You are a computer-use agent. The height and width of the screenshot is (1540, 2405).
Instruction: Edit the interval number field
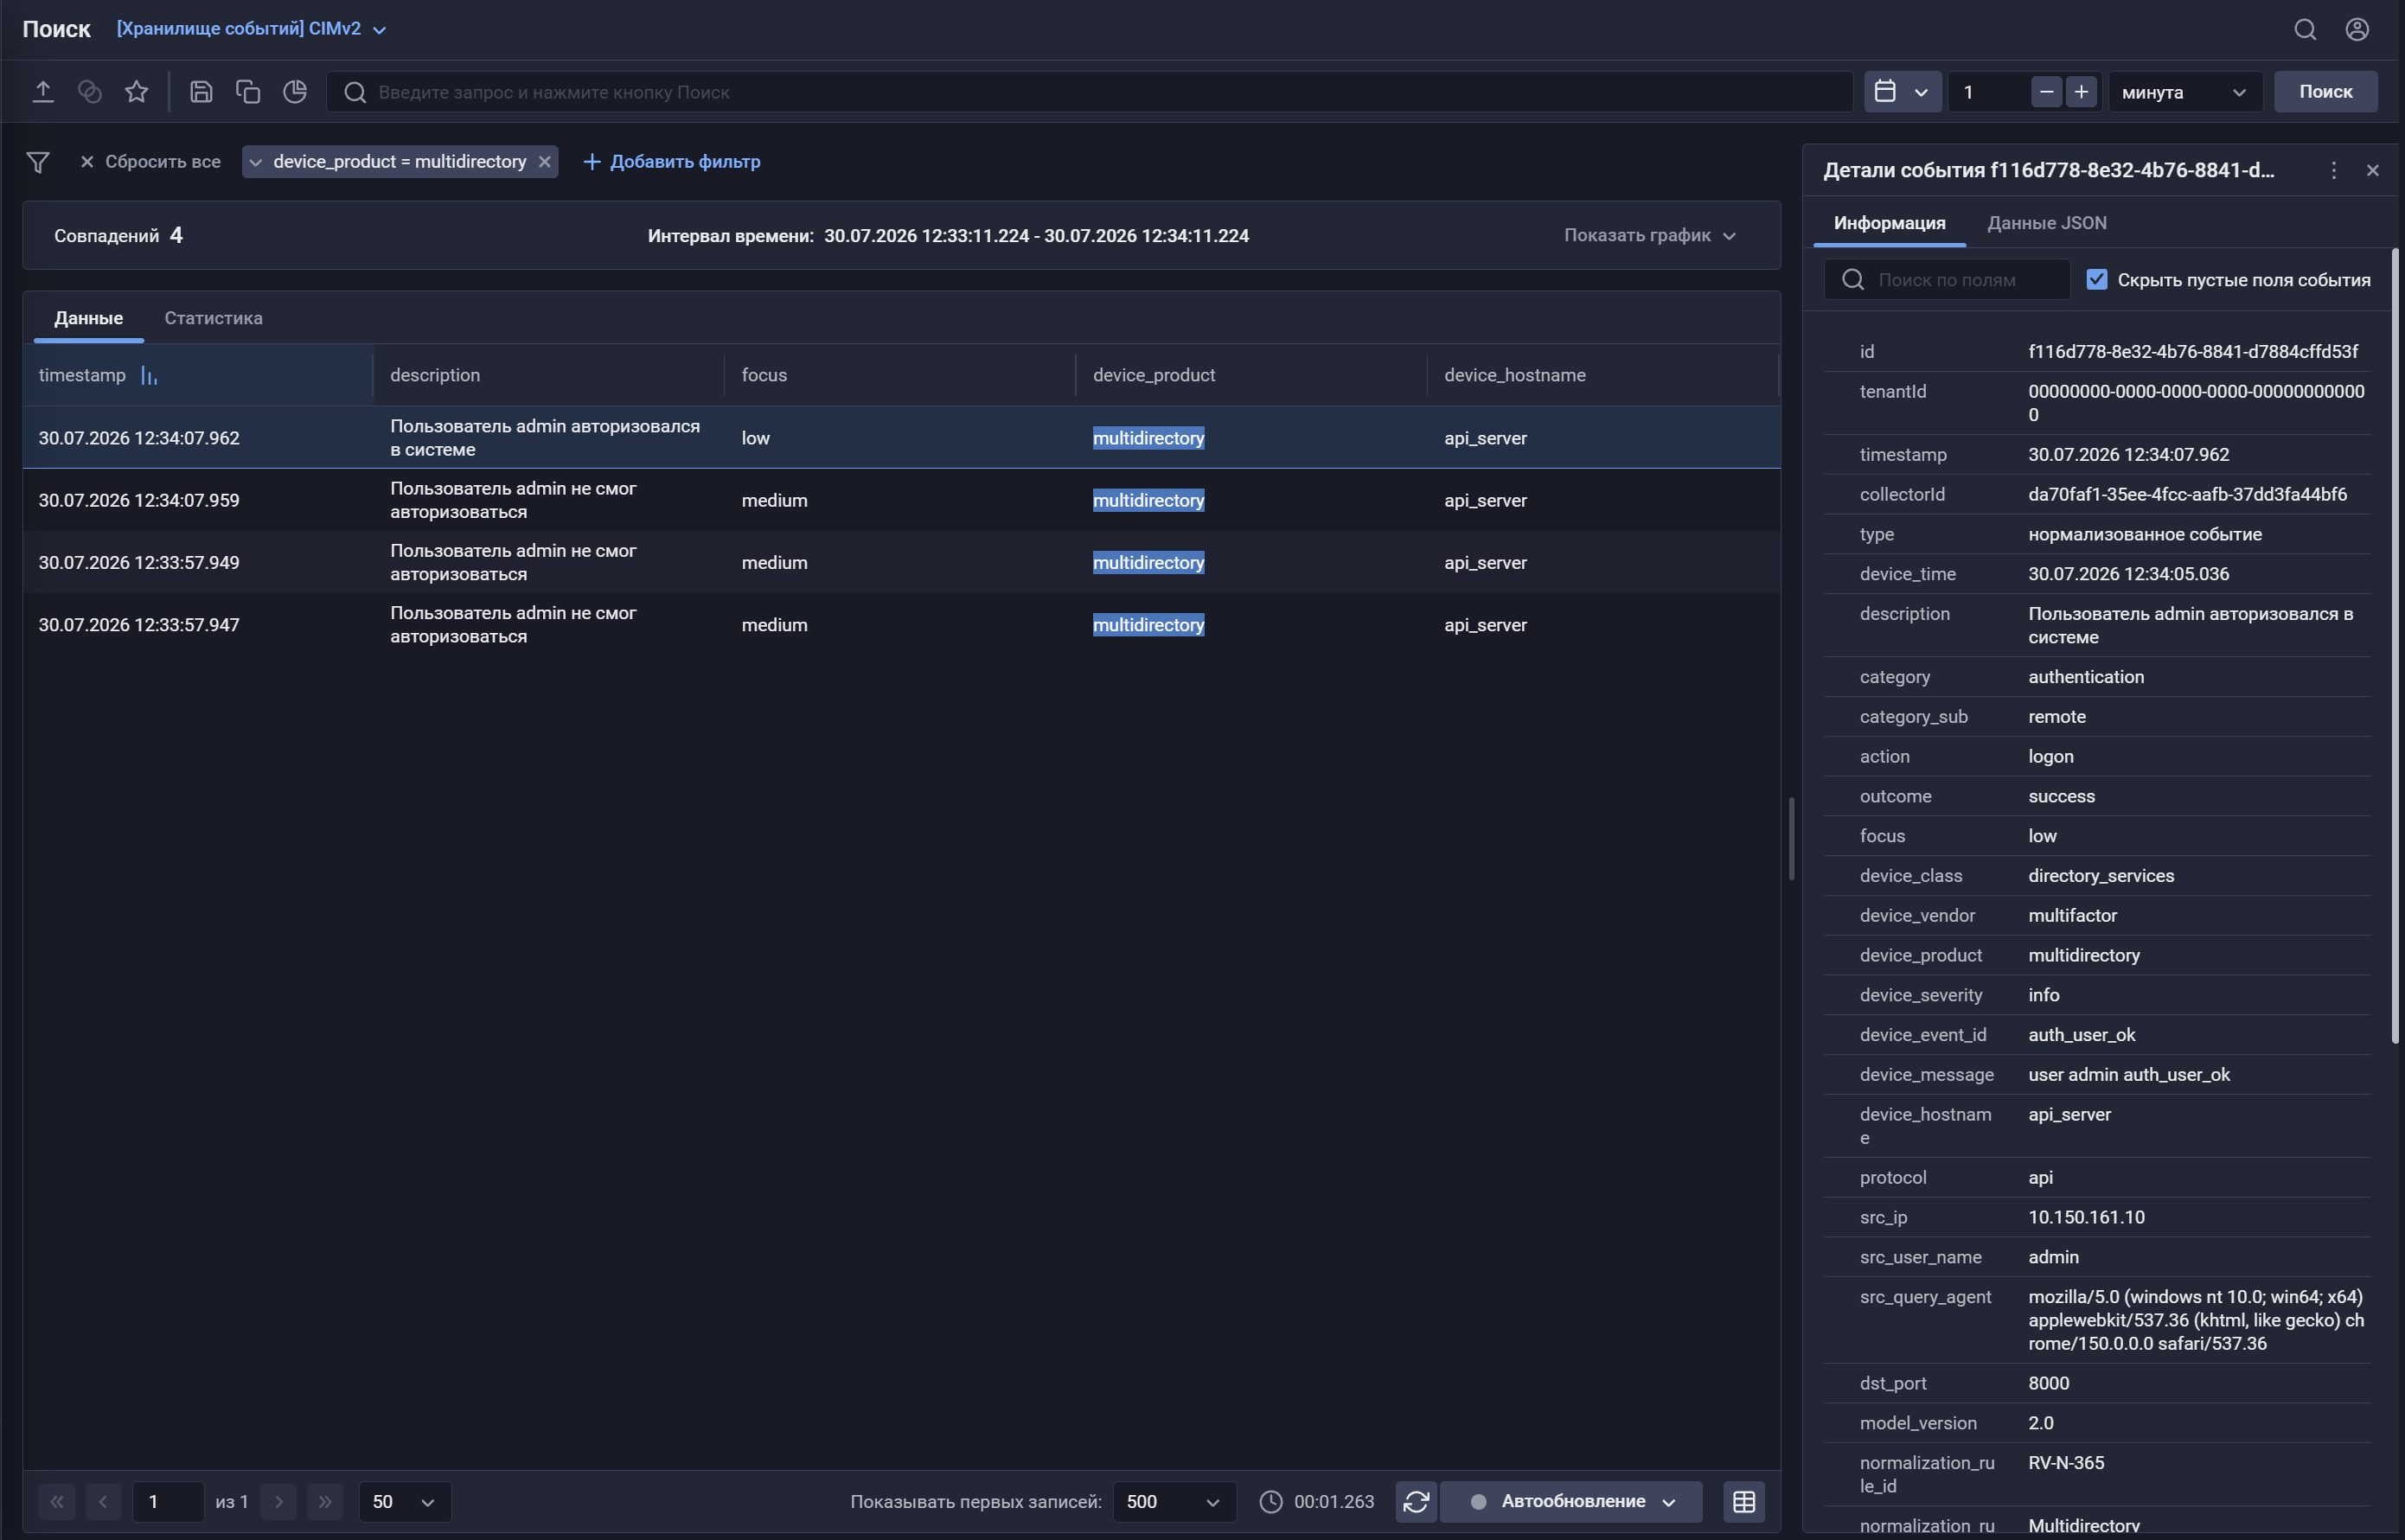(1988, 92)
